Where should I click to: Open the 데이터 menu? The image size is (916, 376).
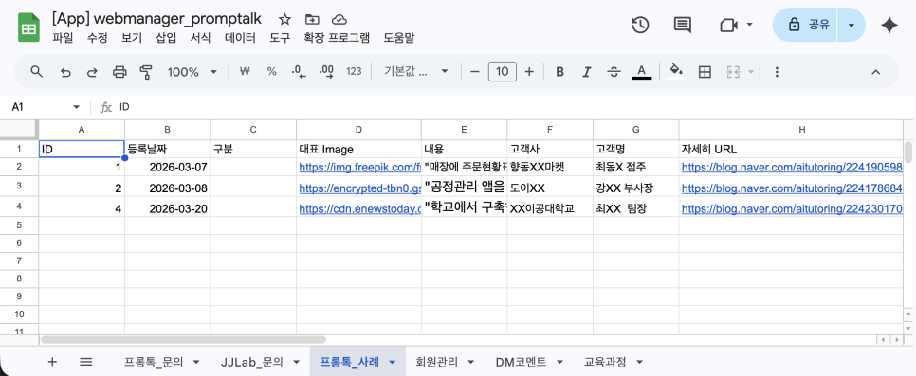[x=240, y=39]
